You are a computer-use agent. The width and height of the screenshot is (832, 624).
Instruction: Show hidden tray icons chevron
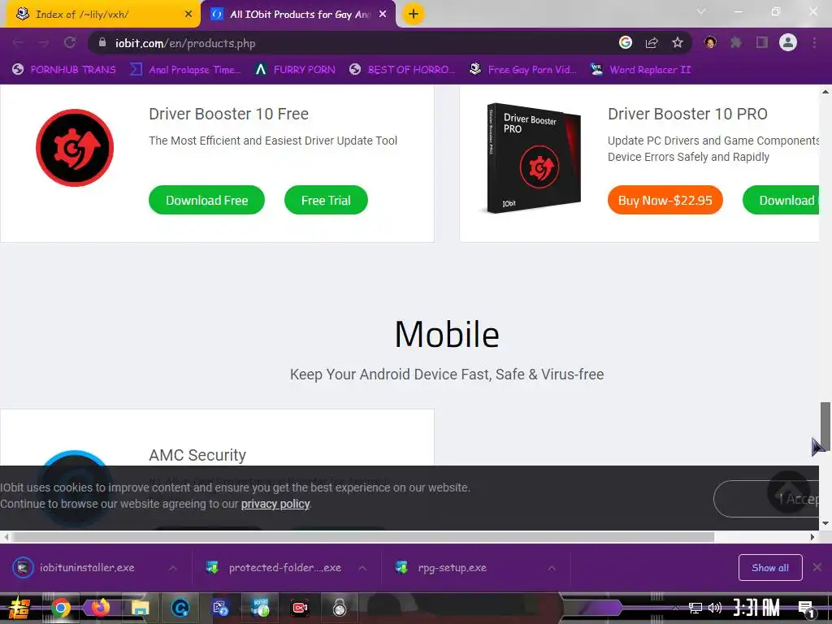coord(675,608)
